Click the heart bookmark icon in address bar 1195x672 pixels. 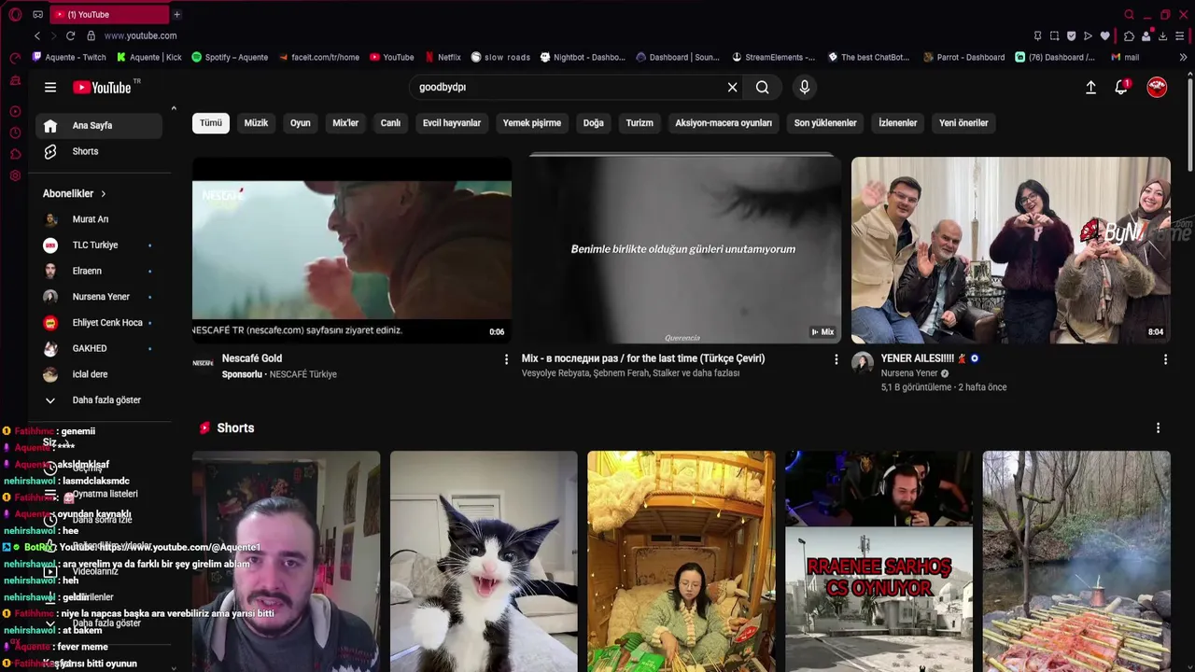click(x=1105, y=35)
